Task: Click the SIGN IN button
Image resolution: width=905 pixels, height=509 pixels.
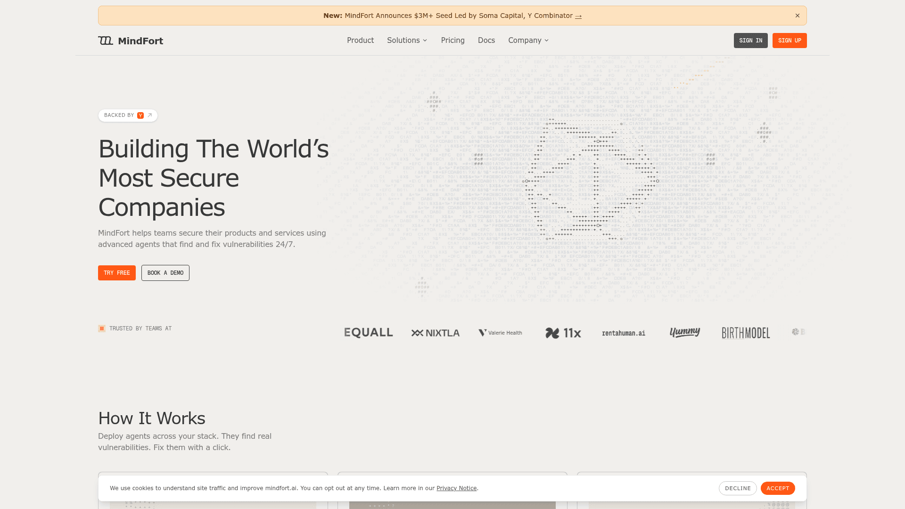Action: tap(751, 41)
